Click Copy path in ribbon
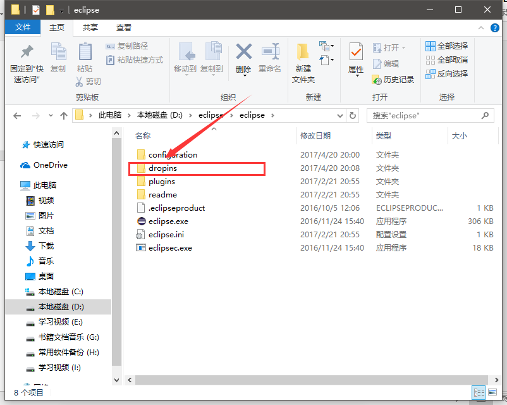507x405 pixels. coord(126,46)
